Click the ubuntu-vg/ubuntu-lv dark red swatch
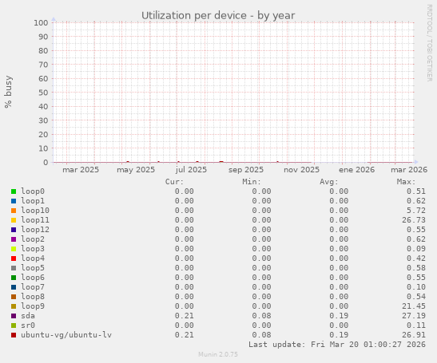 click(14, 335)
